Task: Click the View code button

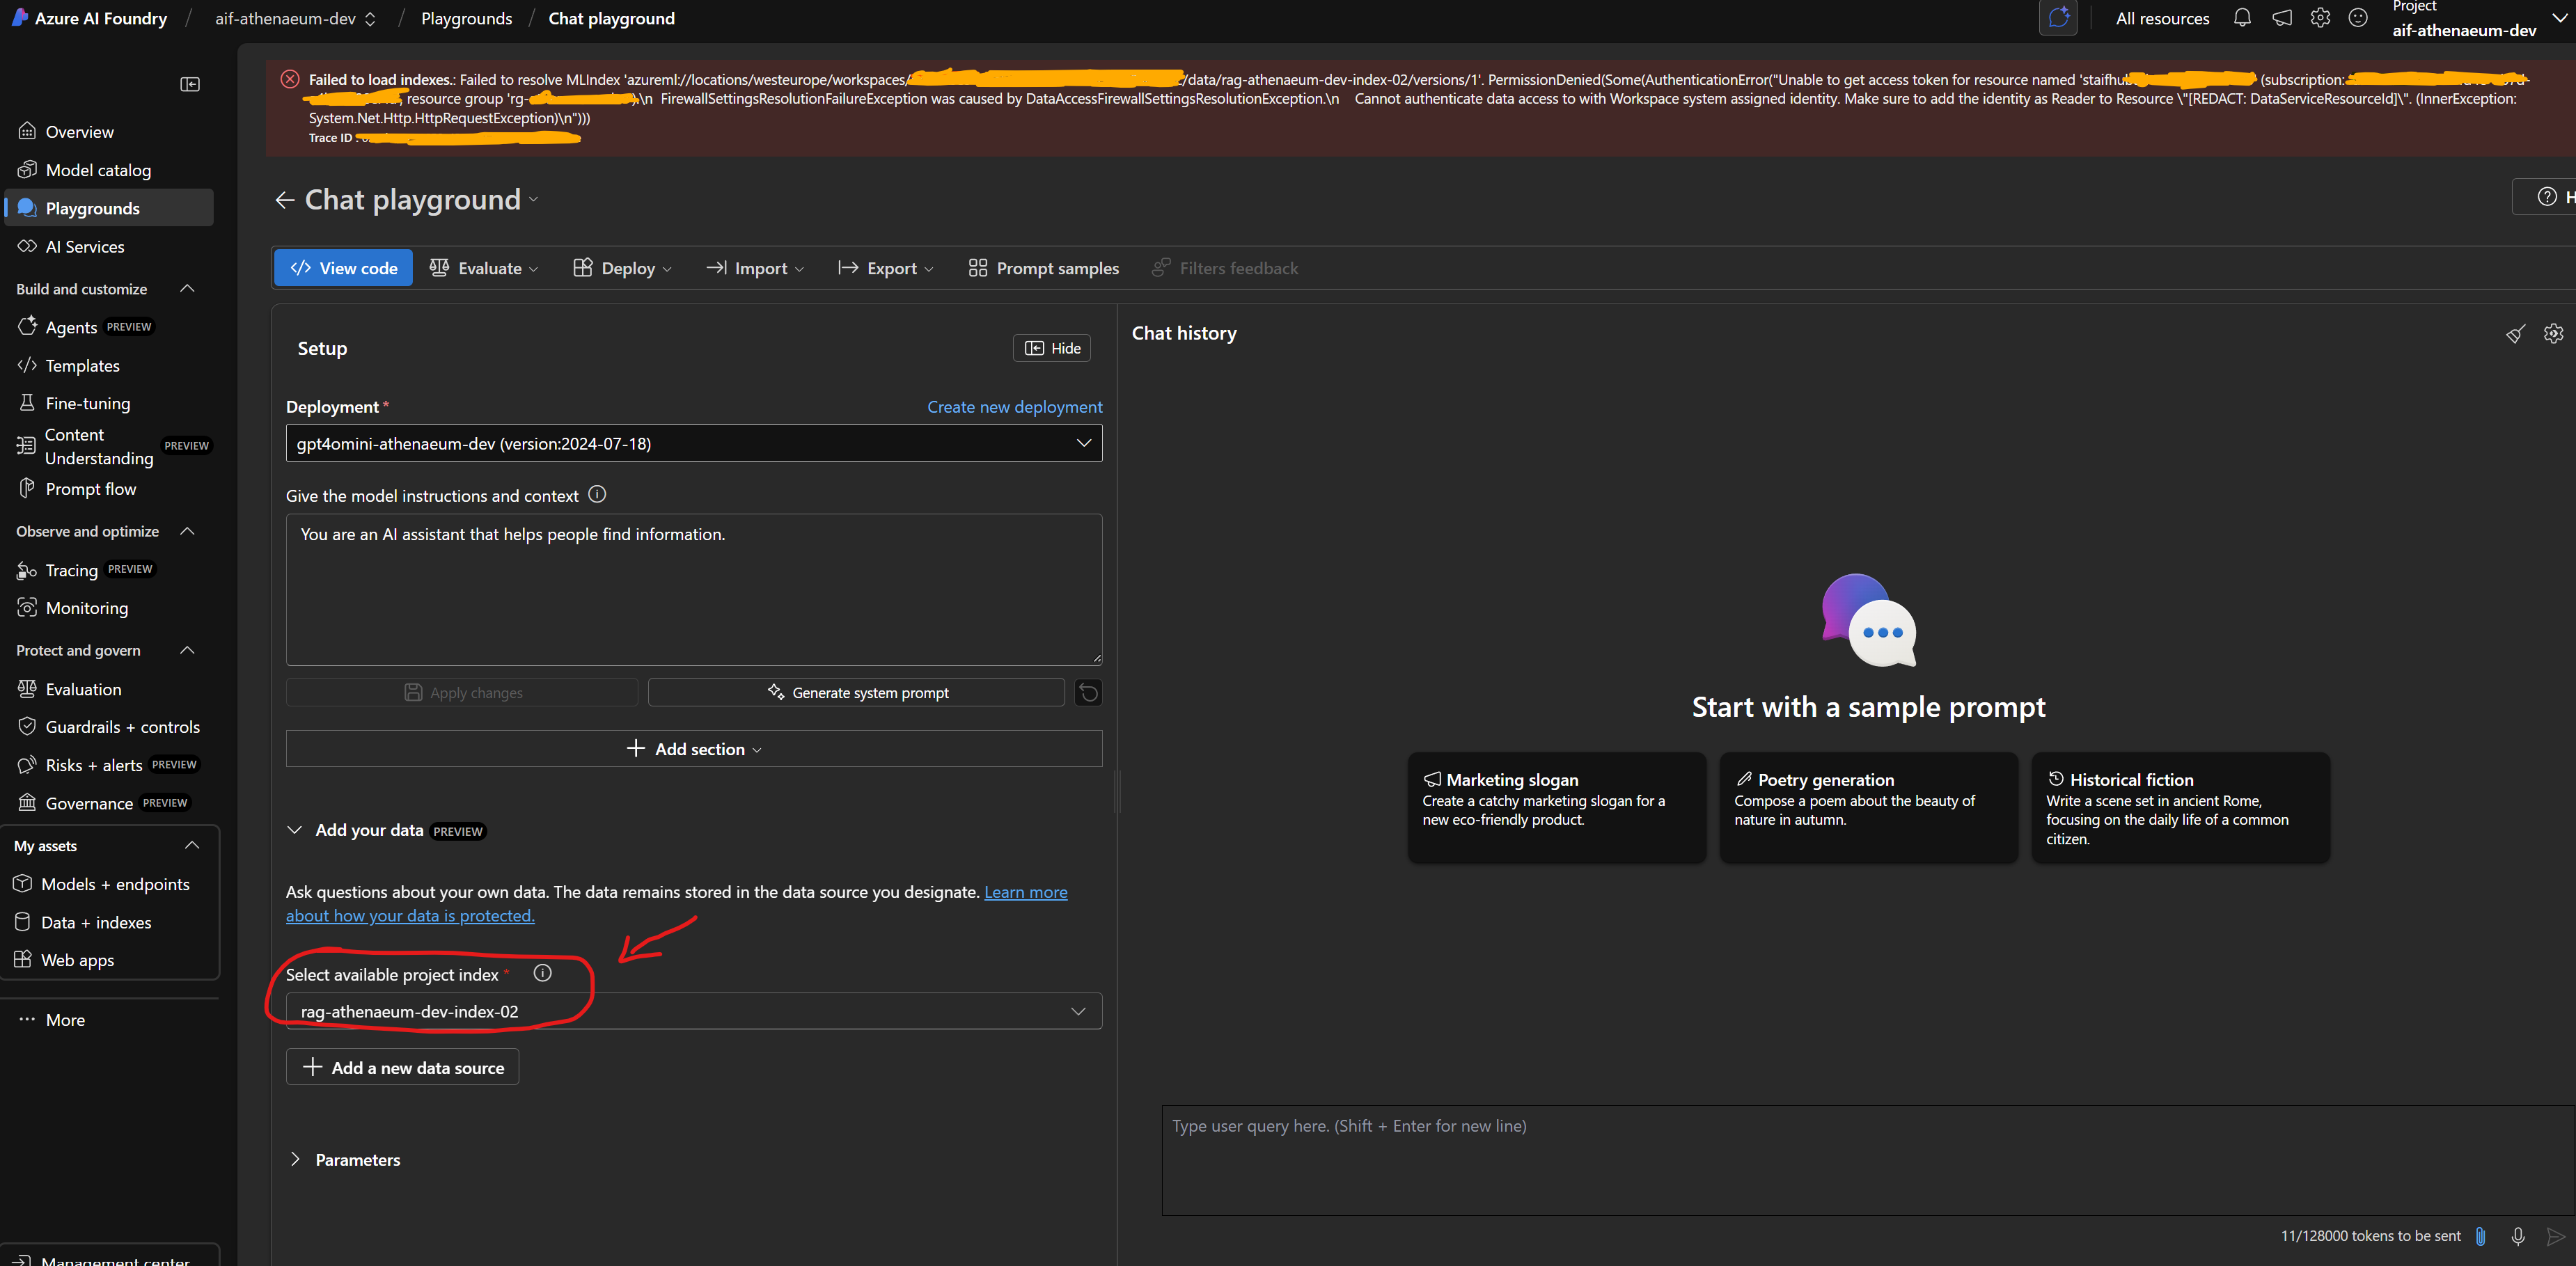Action: [343, 268]
